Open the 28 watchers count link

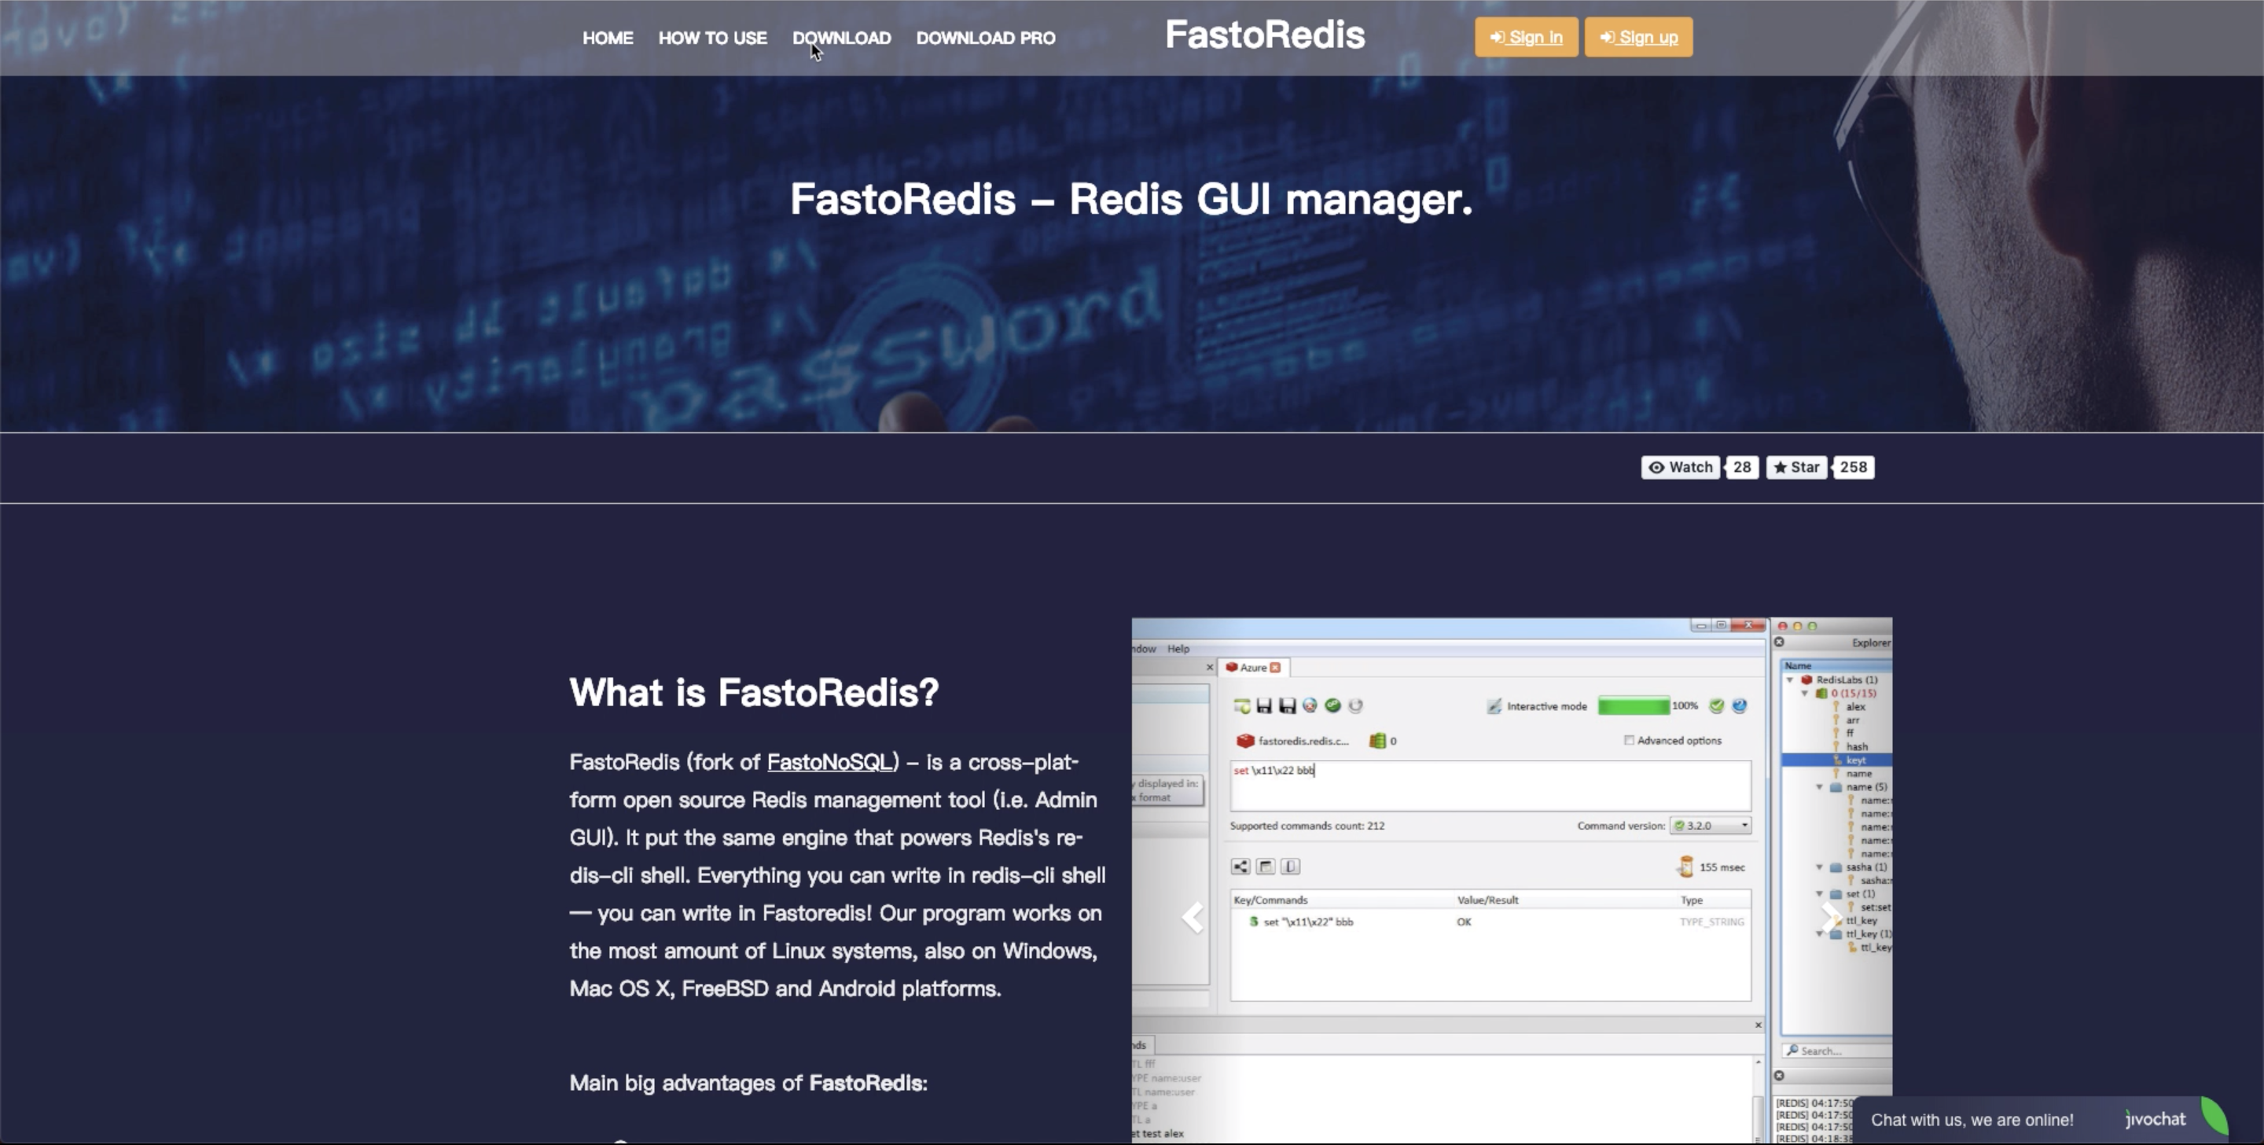1742,467
